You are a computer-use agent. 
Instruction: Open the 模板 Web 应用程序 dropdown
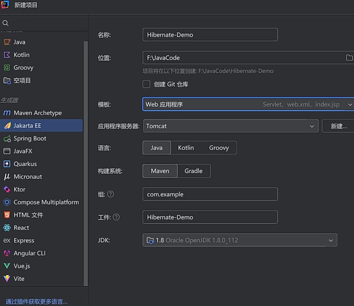[248, 104]
